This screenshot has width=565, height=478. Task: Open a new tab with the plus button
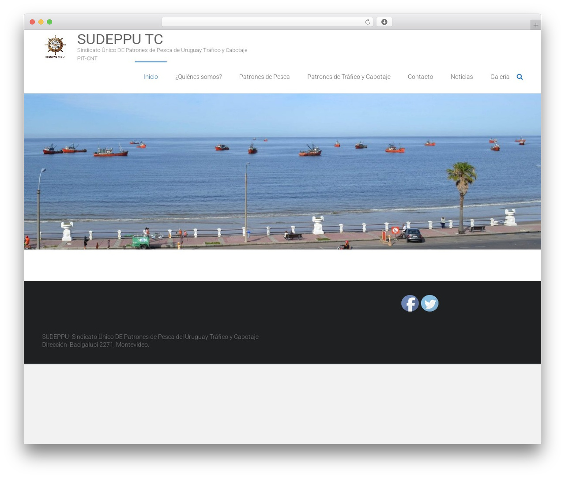536,25
